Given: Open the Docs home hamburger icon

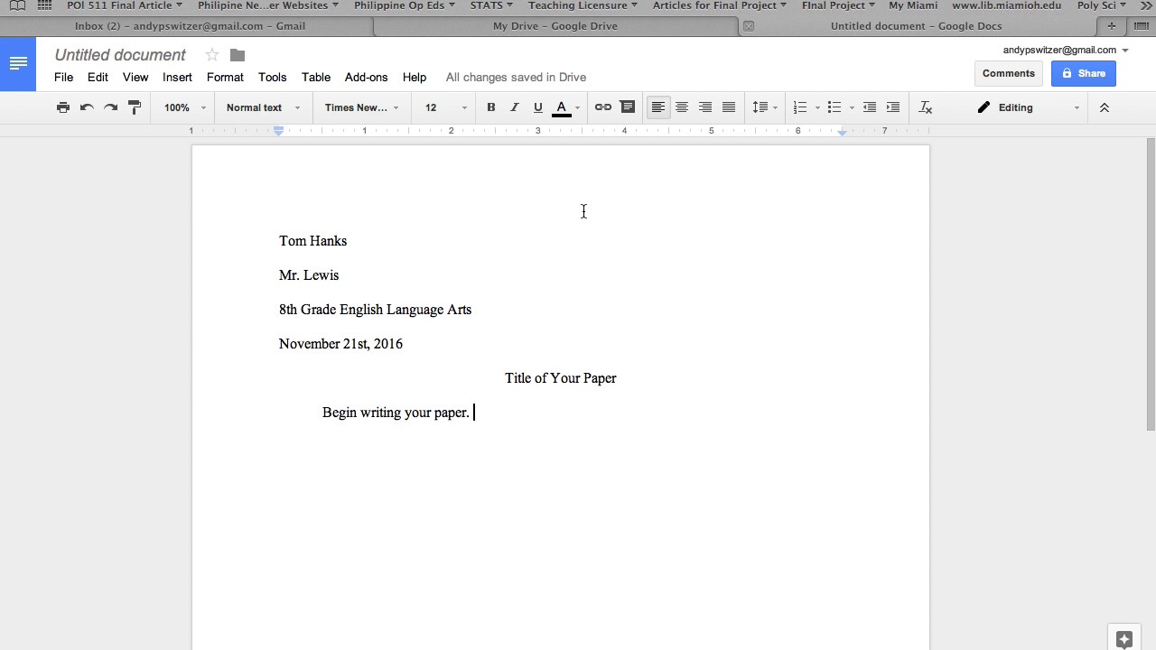Looking at the screenshot, I should [18, 63].
